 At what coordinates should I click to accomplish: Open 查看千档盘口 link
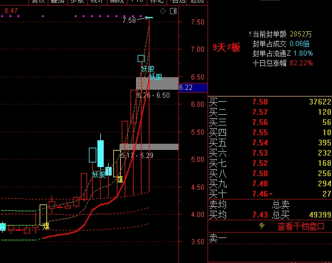(301, 226)
